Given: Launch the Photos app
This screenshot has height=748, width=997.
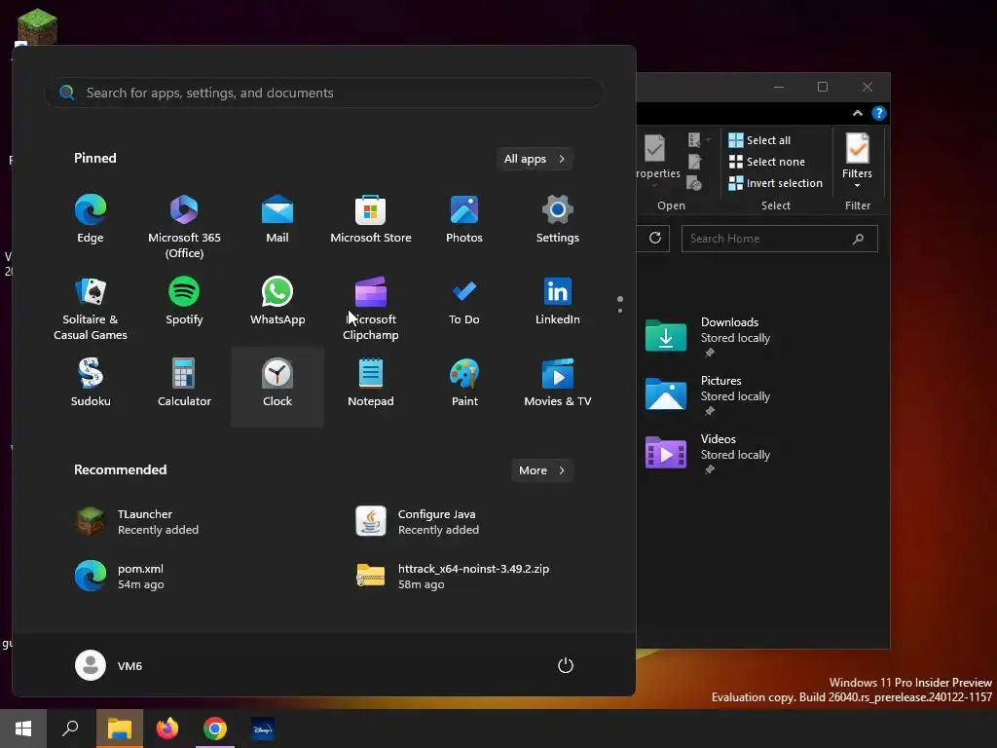Looking at the screenshot, I should click(464, 219).
